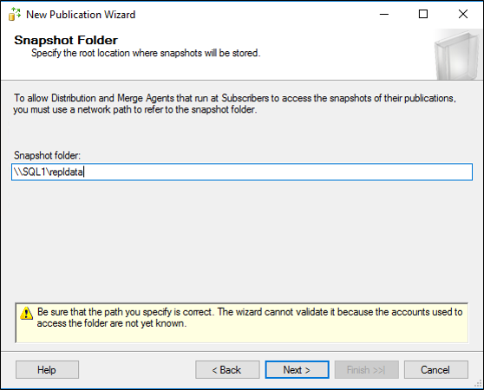Minimize the New Publication Wizard window
This screenshot has width=484, height=390.
384,14
